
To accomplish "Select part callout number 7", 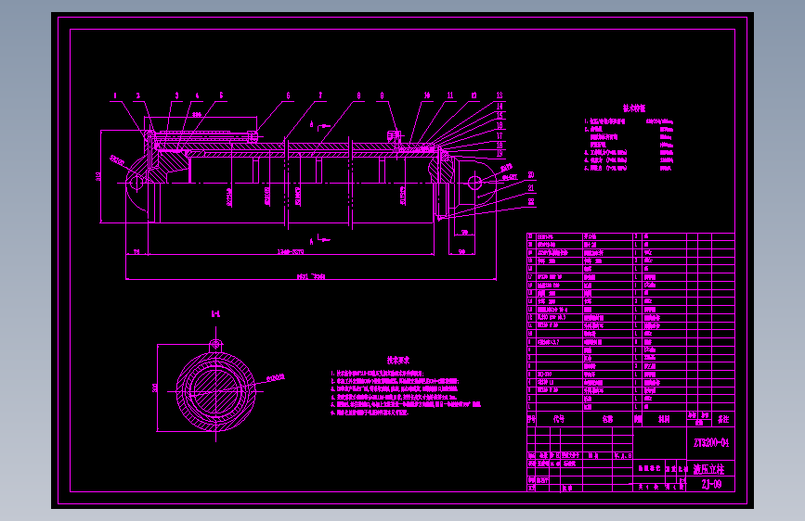I will coord(320,95).
